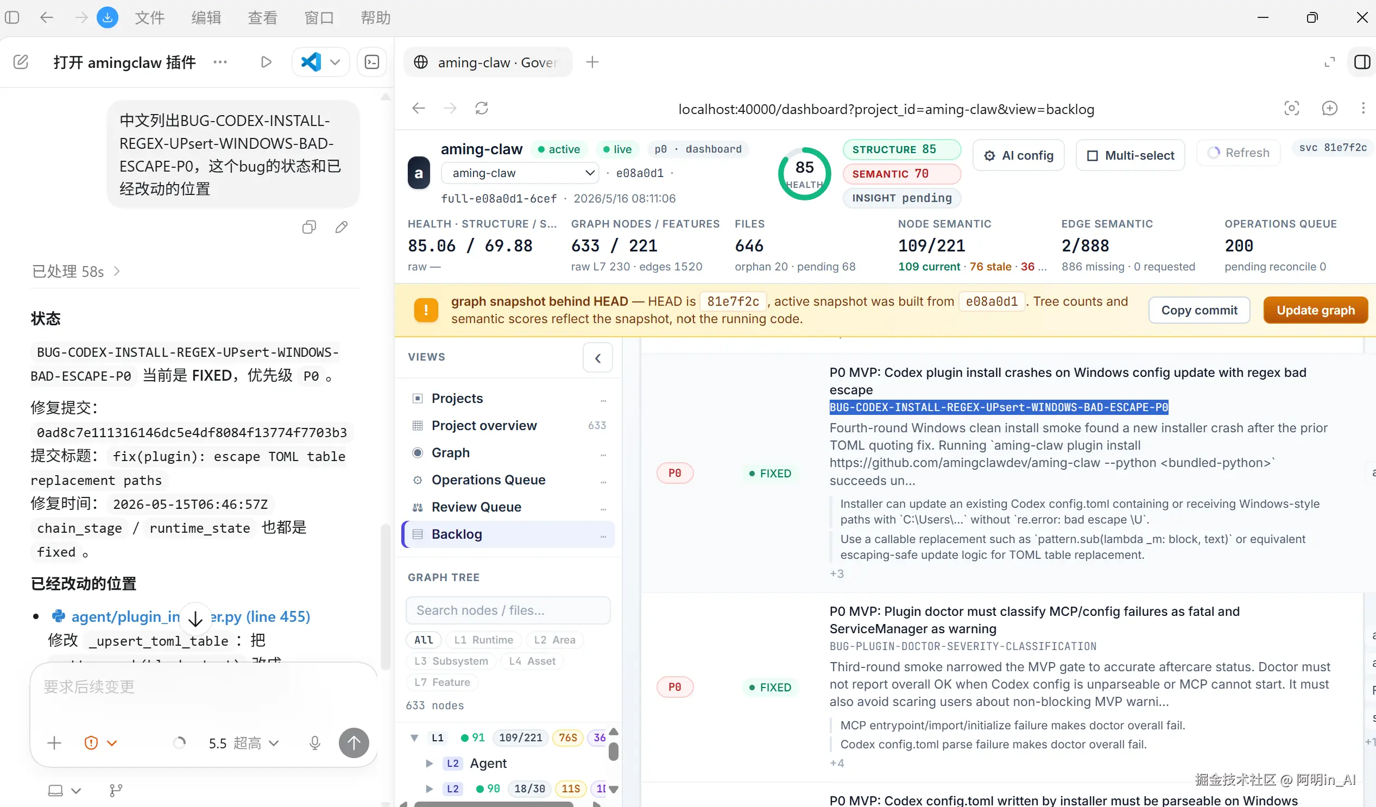Image resolution: width=1376 pixels, height=807 pixels.
Task: Expand the 已处理 58s details
Action: [76, 272]
